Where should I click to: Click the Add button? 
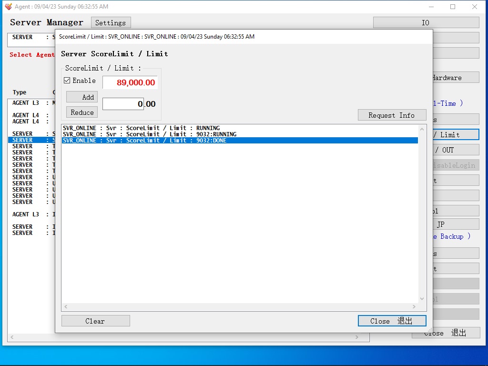point(82,97)
